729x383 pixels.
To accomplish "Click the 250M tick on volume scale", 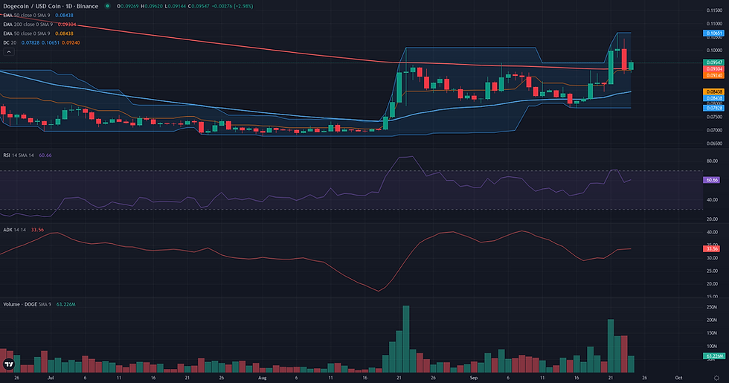I will pos(712,307).
